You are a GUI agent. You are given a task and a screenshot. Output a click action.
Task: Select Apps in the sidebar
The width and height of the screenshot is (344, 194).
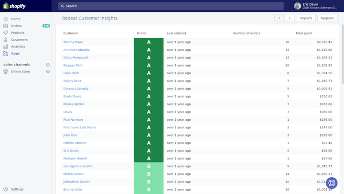[15, 54]
